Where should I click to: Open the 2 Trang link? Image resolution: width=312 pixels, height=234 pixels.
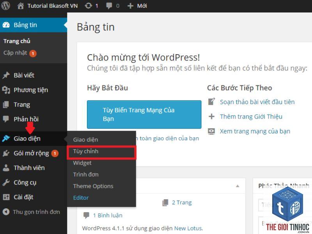(182, 202)
